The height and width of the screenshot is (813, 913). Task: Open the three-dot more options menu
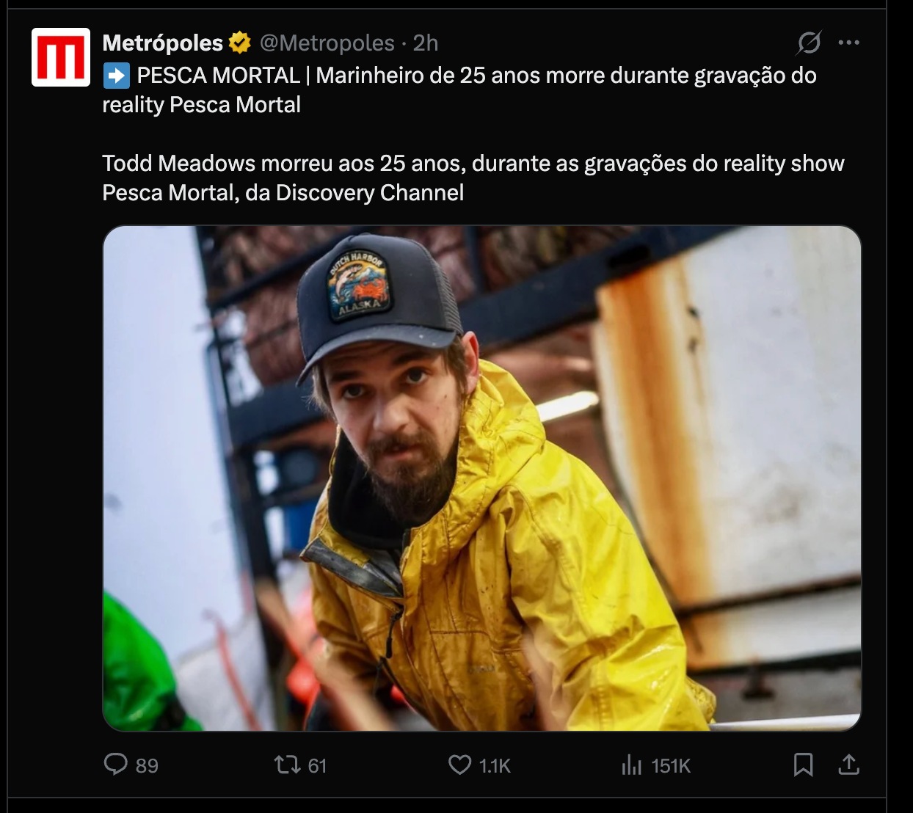coord(848,43)
